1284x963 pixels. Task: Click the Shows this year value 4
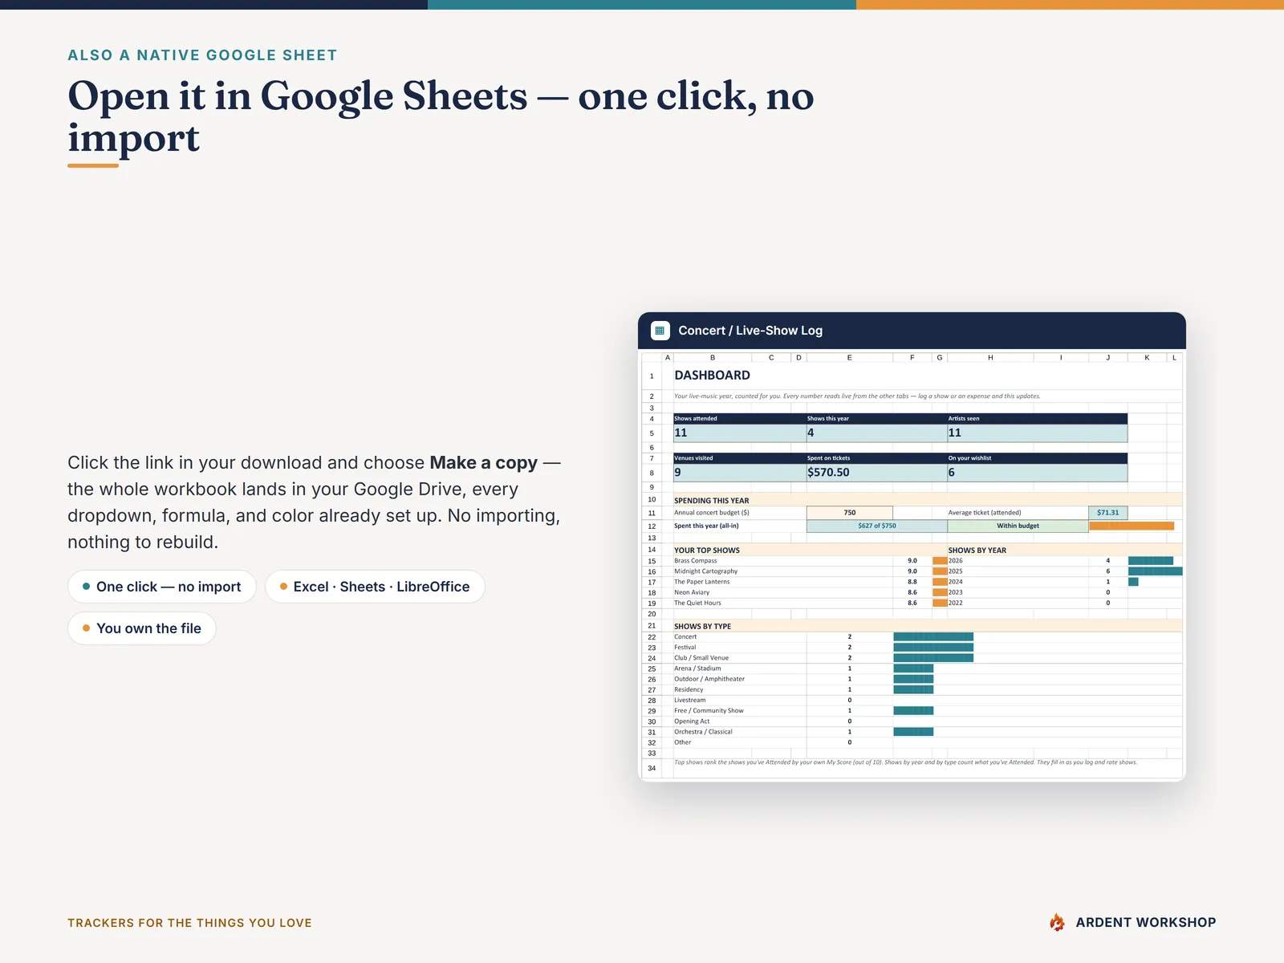[877, 433]
